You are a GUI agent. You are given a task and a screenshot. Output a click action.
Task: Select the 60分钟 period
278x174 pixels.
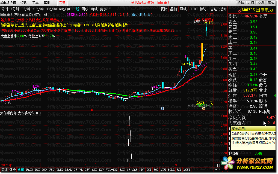(x=64, y=9)
